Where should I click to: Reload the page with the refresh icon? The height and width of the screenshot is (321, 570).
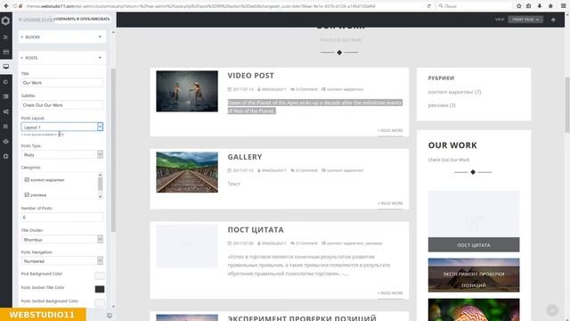(x=429, y=6)
